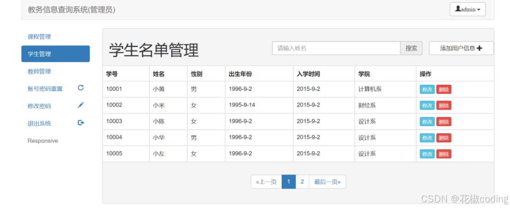The image size is (510, 208).
Task: Click student ID cell 10001
Action: [114, 89]
